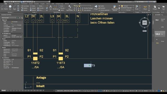Expand the Block panel dropdown
Image resolution: width=167 pixels, height=94 pixels.
102,12
